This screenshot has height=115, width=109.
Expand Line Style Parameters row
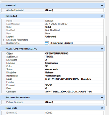[4, 40]
